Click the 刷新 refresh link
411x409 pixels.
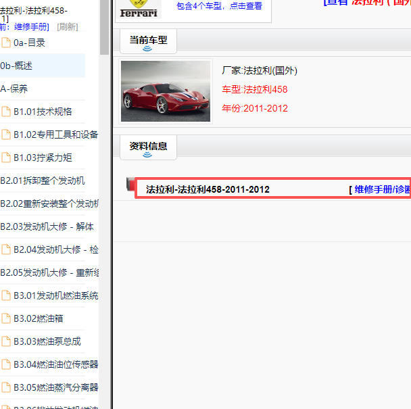point(68,27)
